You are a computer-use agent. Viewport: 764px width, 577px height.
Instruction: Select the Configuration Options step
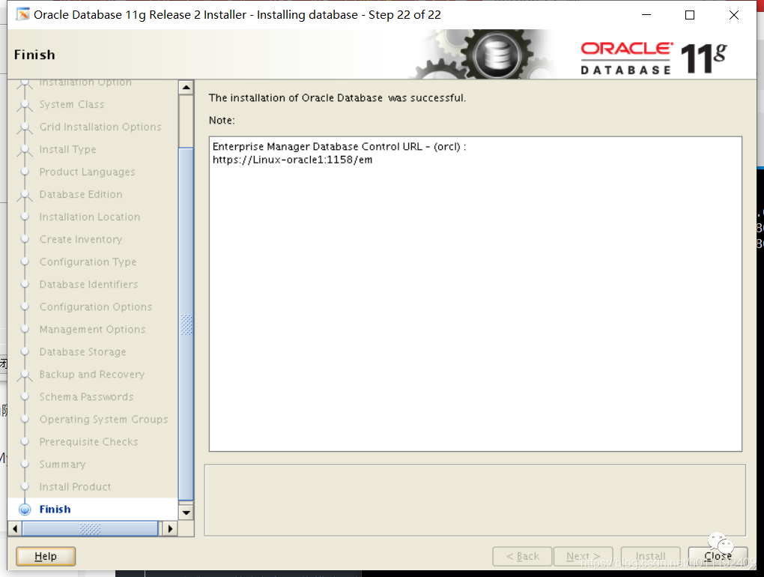click(x=96, y=307)
